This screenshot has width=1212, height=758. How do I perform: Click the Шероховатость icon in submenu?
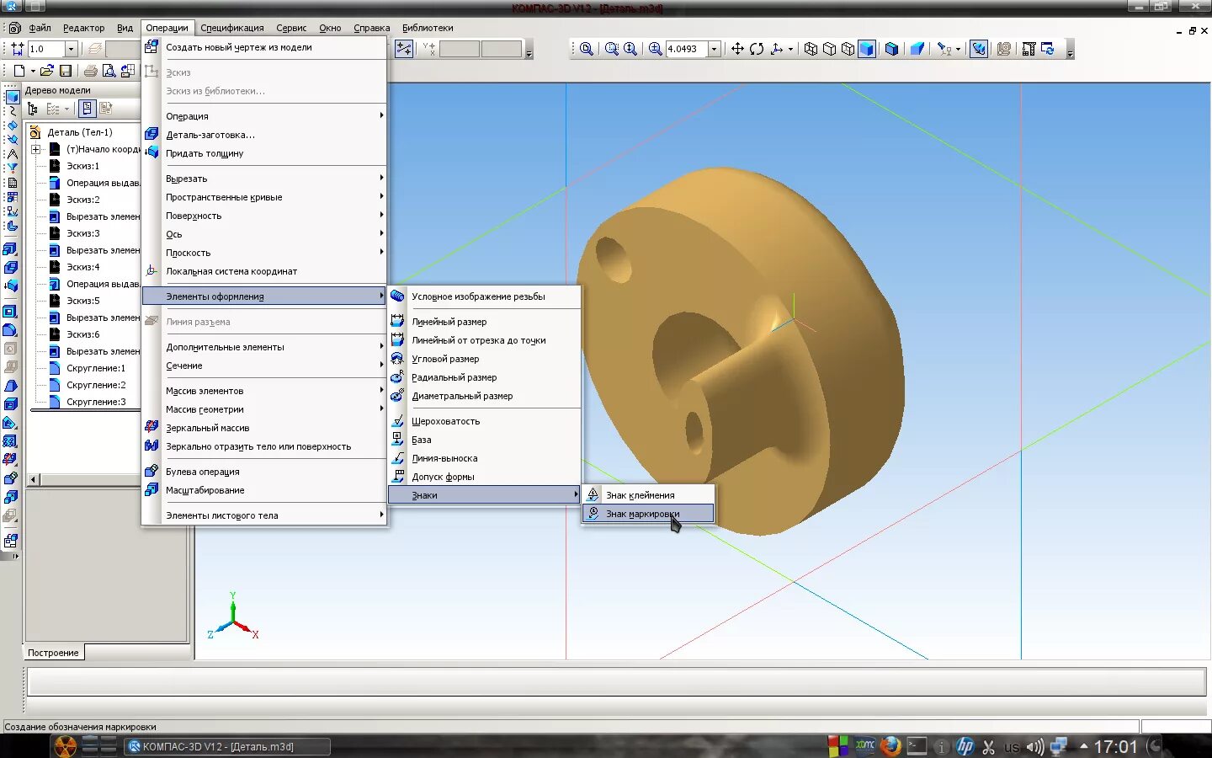coord(397,421)
